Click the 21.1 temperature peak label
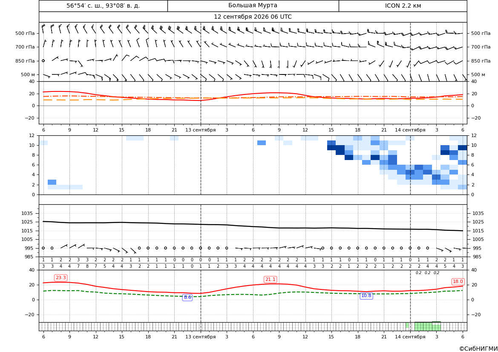Screen dimensions: 498x352 pyautogui.click(x=270, y=279)
